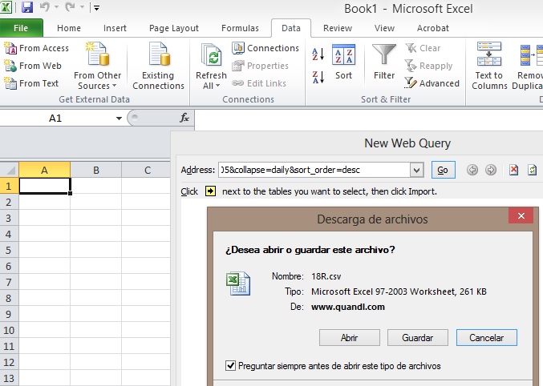Open the Acrobat tab
543x386 pixels.
(432, 28)
